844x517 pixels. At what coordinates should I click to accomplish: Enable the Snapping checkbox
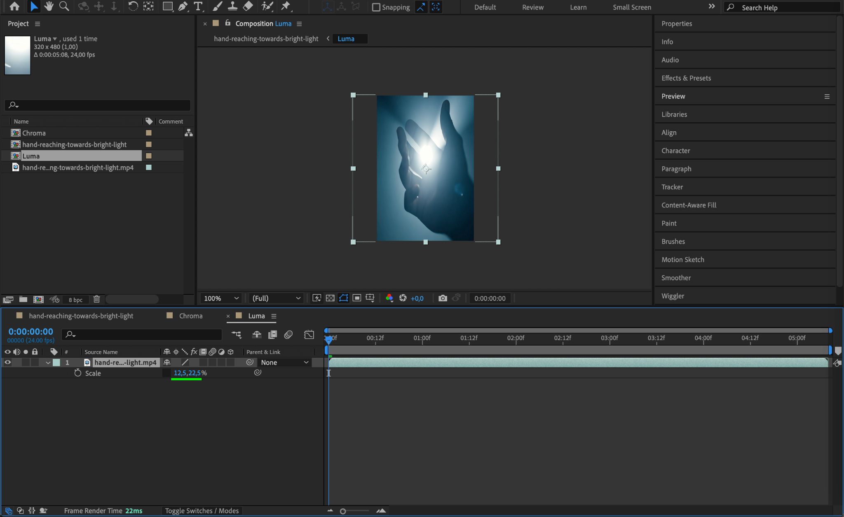376,7
